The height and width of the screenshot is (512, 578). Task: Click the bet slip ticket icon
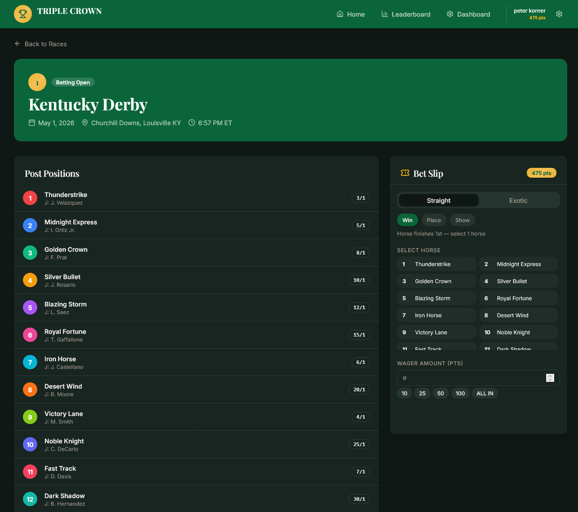pyautogui.click(x=405, y=173)
